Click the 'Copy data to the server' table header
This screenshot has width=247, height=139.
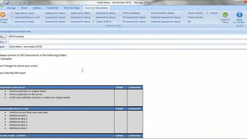click(13, 88)
